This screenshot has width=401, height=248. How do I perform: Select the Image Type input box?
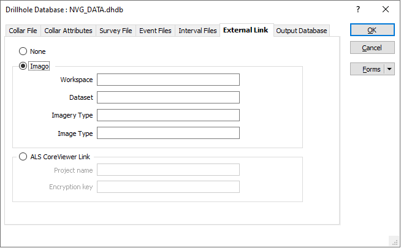tap(168, 133)
